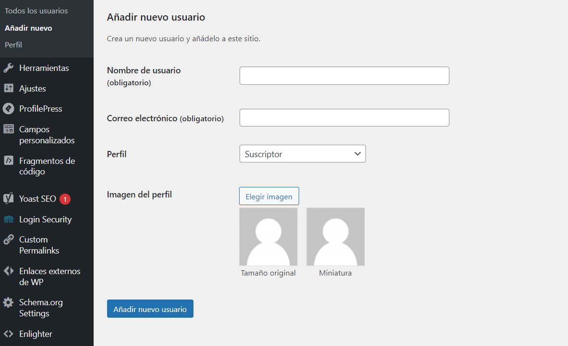Select the Login Security icon
The image size is (568, 346).
(10, 219)
